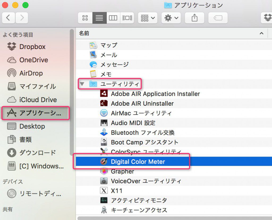Select the マップ row name
The width and height of the screenshot is (272, 220).
coord(109,45)
